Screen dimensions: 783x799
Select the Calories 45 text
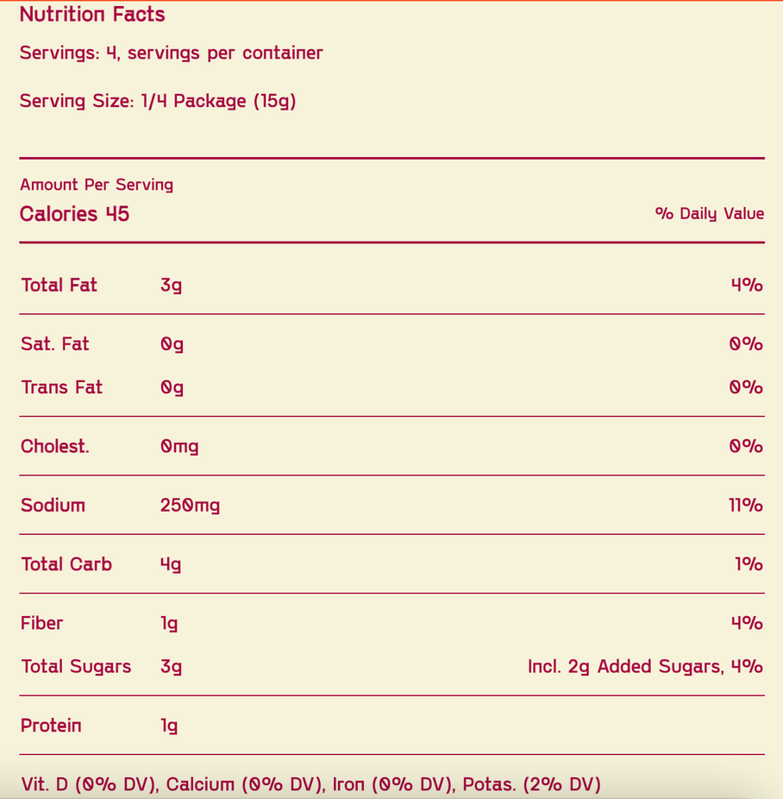point(74,214)
